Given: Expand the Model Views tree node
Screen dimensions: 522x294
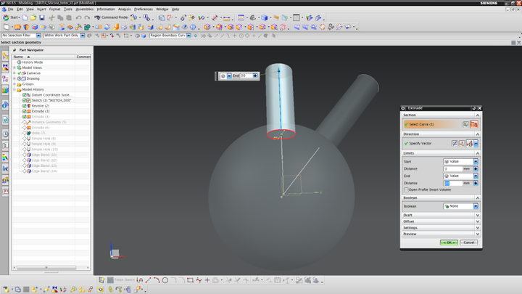Looking at the screenshot, I should pos(14,68).
